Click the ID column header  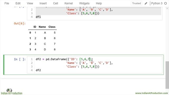pyautogui.click(x=35, y=27)
